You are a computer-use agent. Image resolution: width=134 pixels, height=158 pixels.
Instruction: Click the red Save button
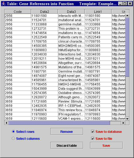pyautogui.click(x=106, y=145)
